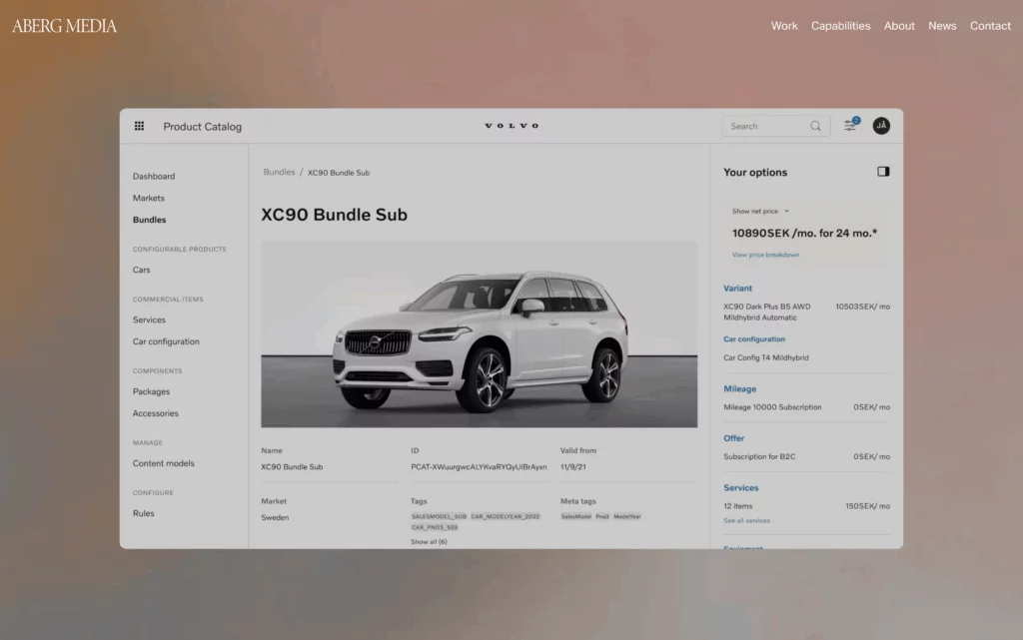The image size is (1023, 640).
Task: Open Capabilities in top navigation
Action: [840, 26]
